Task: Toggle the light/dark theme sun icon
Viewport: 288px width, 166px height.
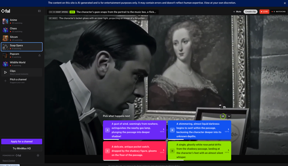Action: (38, 155)
